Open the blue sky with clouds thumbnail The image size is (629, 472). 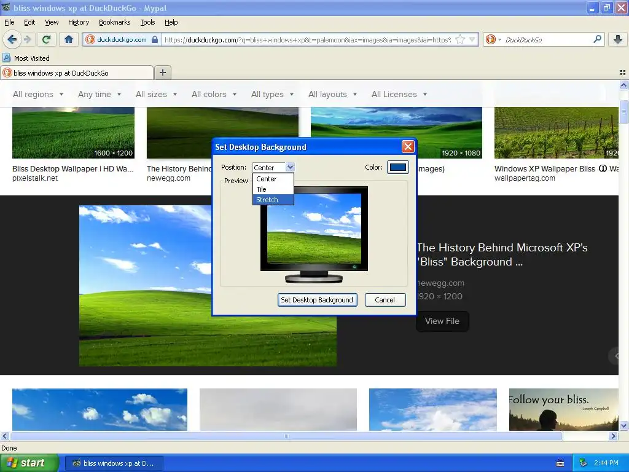[x=100, y=409]
